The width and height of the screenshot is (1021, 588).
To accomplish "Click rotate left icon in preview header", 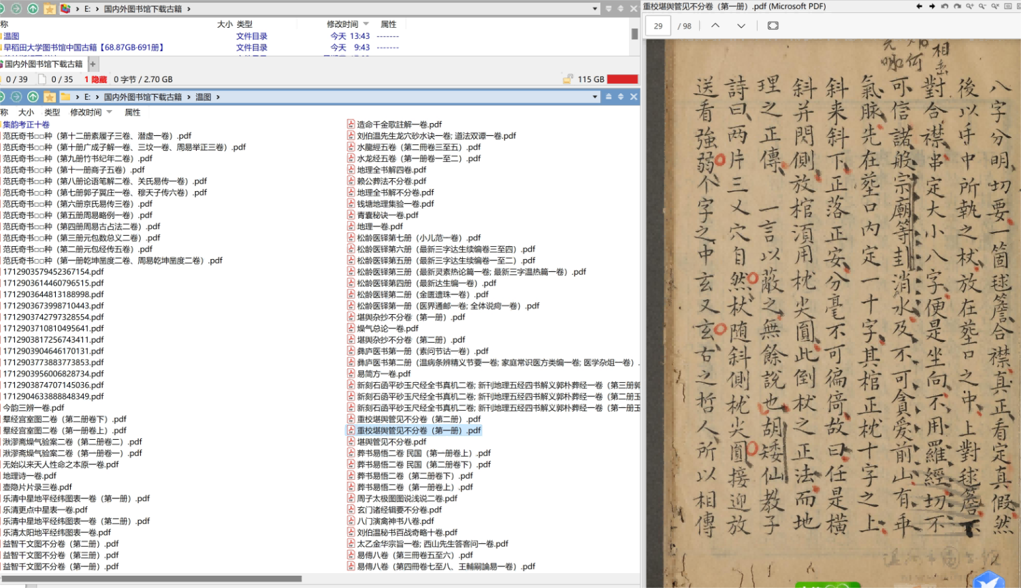I will (x=945, y=6).
